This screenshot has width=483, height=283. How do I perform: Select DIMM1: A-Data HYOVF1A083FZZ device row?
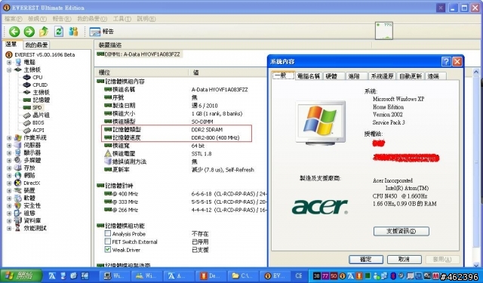[139, 54]
